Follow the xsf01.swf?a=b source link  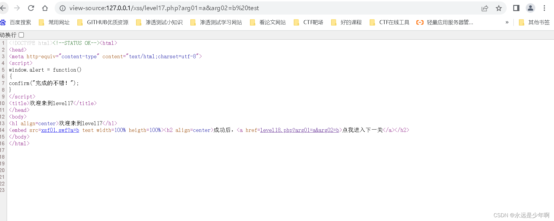coord(60,130)
